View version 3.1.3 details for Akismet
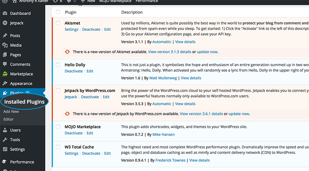Viewport: 309px width, 171px height. coord(170,52)
